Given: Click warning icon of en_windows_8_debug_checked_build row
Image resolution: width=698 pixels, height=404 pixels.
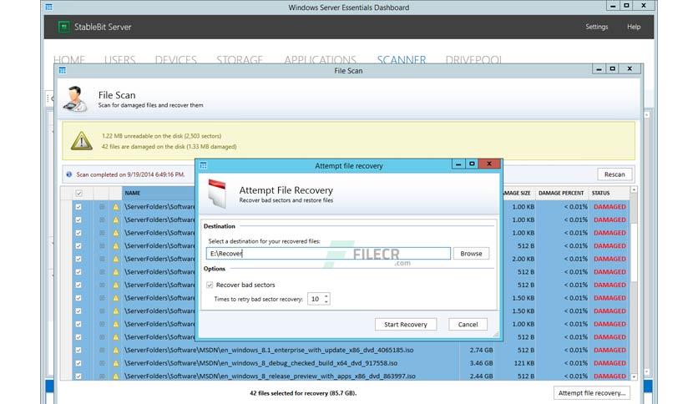Looking at the screenshot, I should (x=116, y=363).
